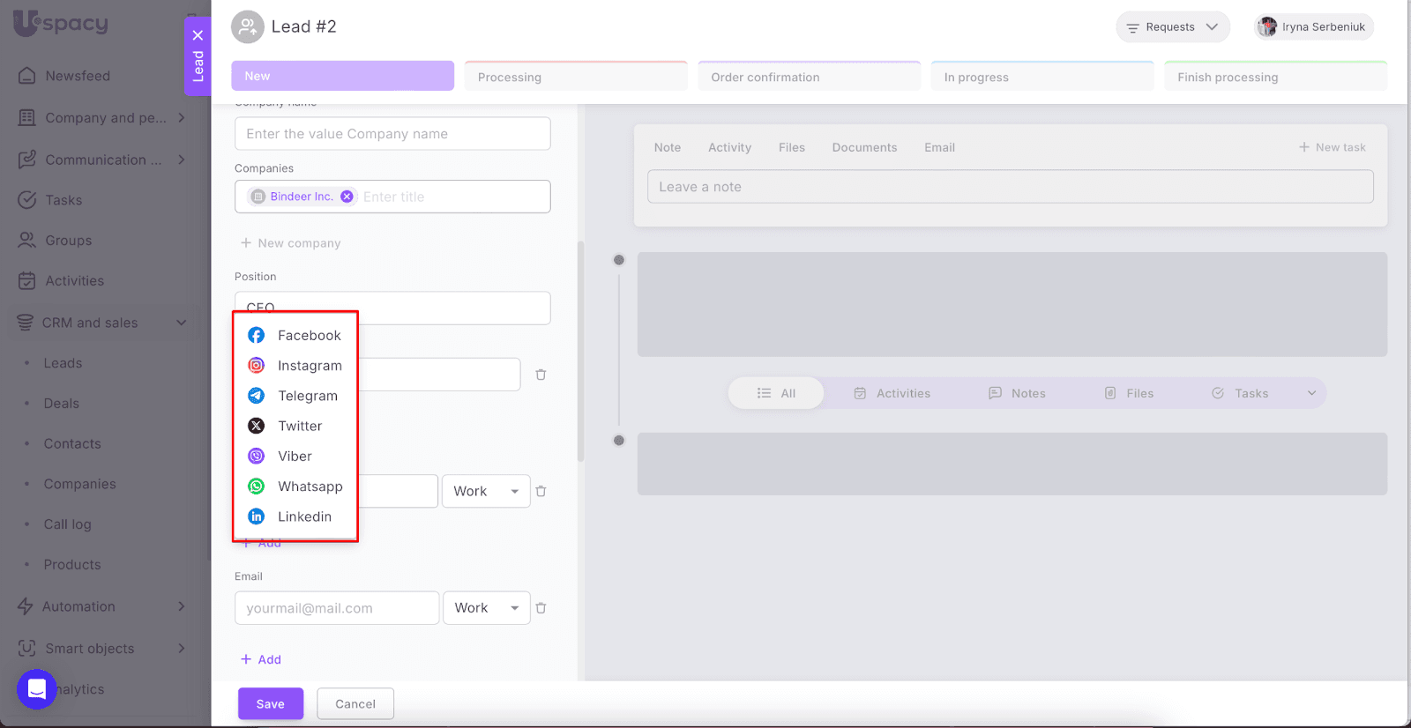Image resolution: width=1411 pixels, height=728 pixels.
Task: Open the email type Work dropdown
Action: [x=486, y=608]
